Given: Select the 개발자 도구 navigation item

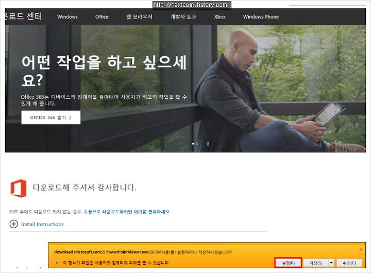Looking at the screenshot, I should (183, 17).
